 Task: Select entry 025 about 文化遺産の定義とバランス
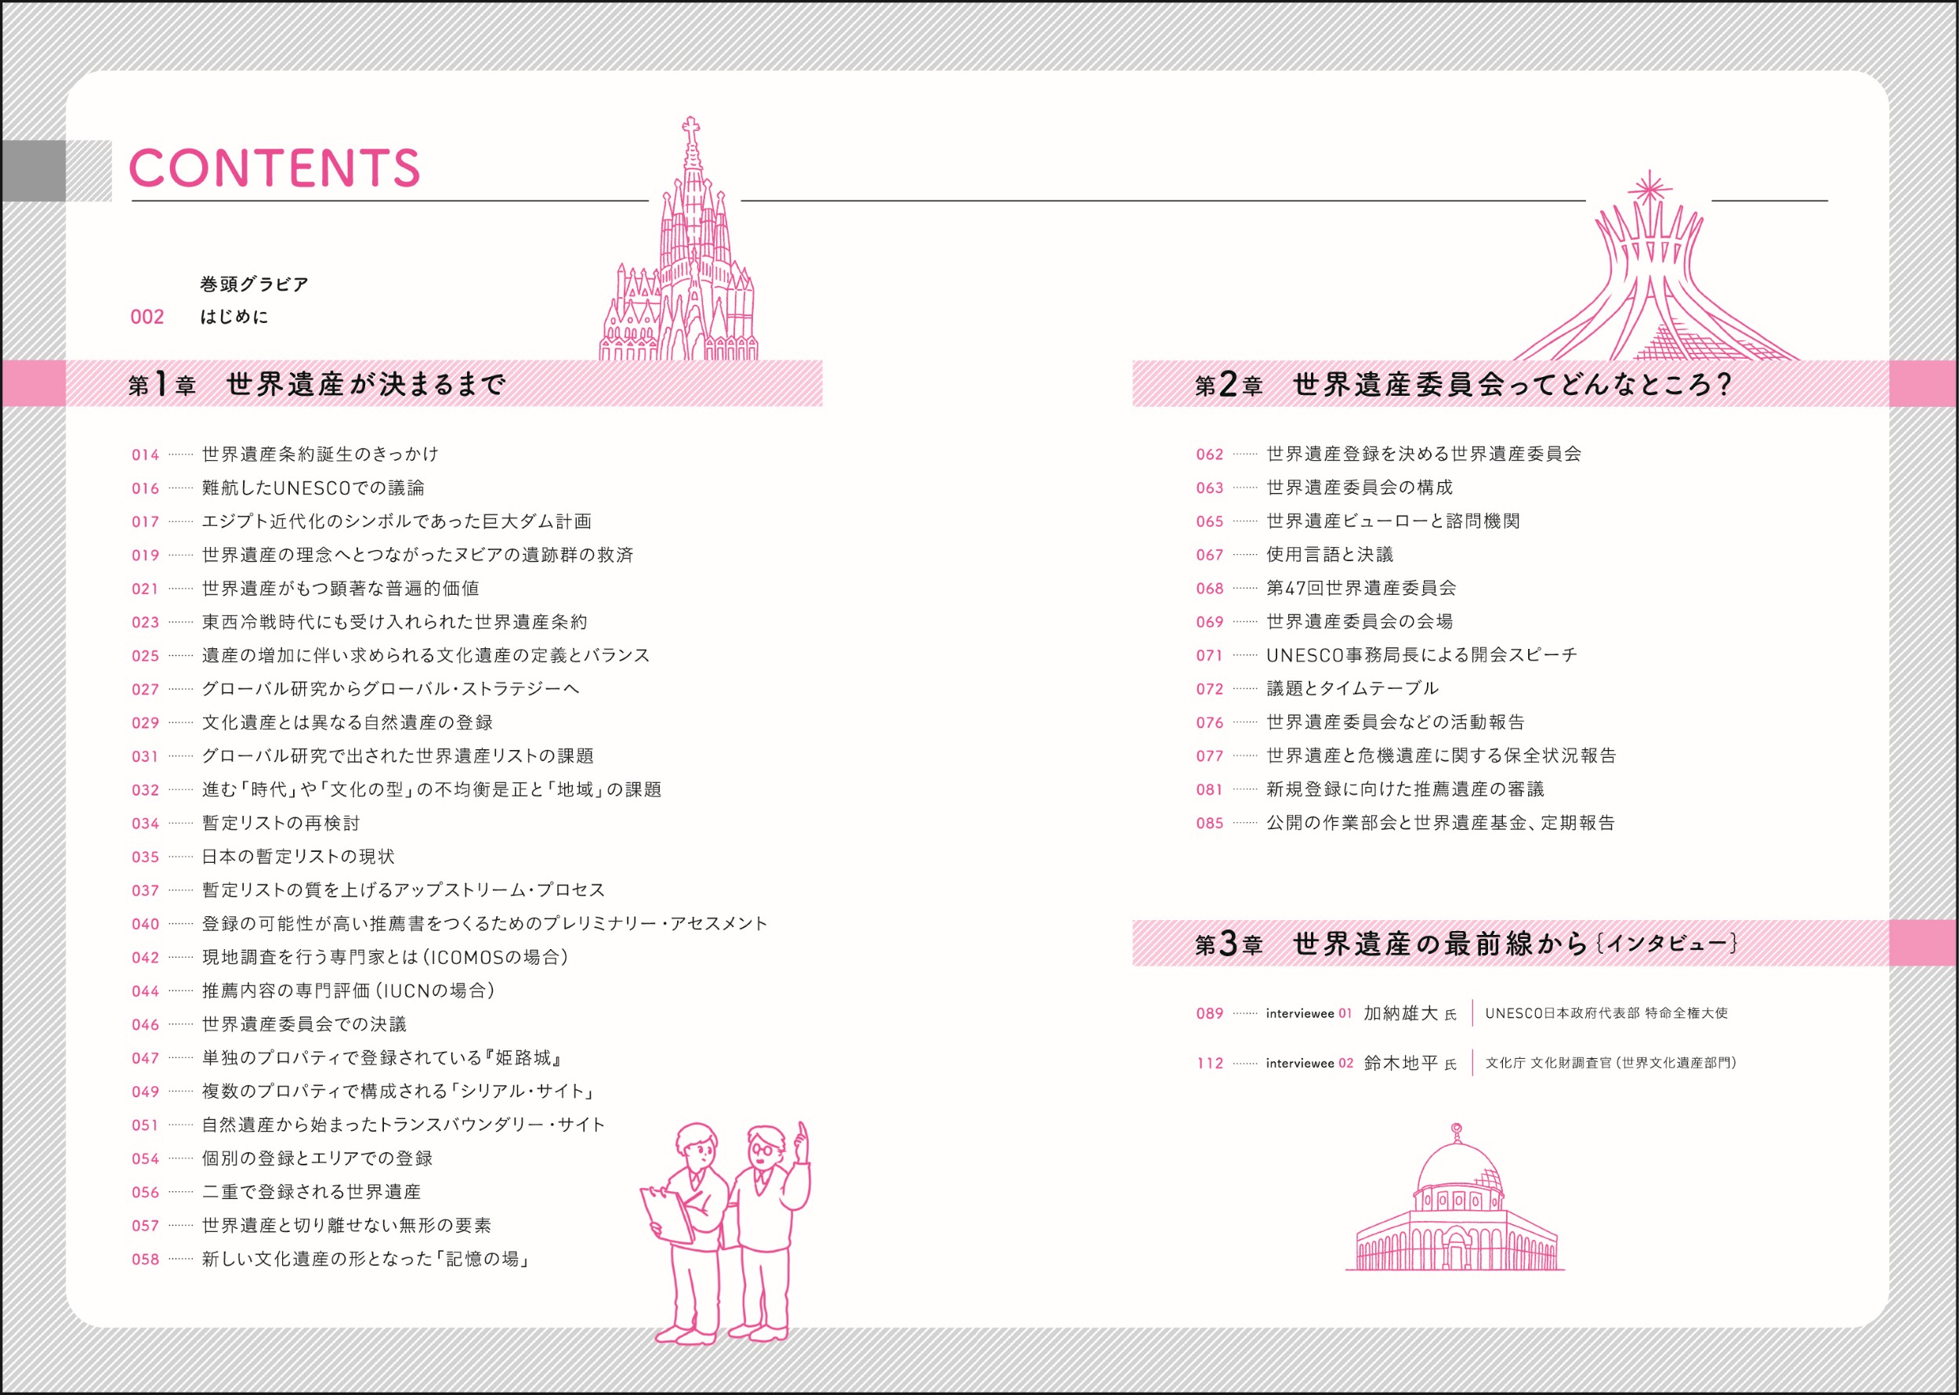[391, 655]
